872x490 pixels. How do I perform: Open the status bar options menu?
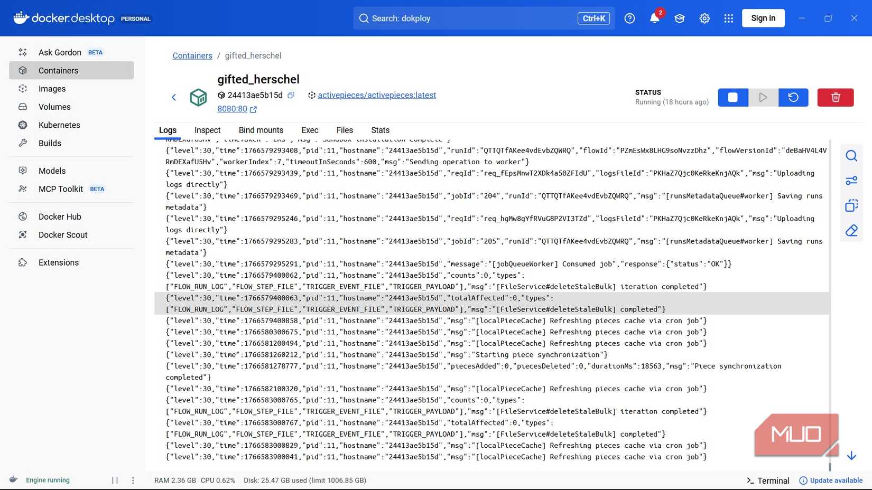pos(133,480)
